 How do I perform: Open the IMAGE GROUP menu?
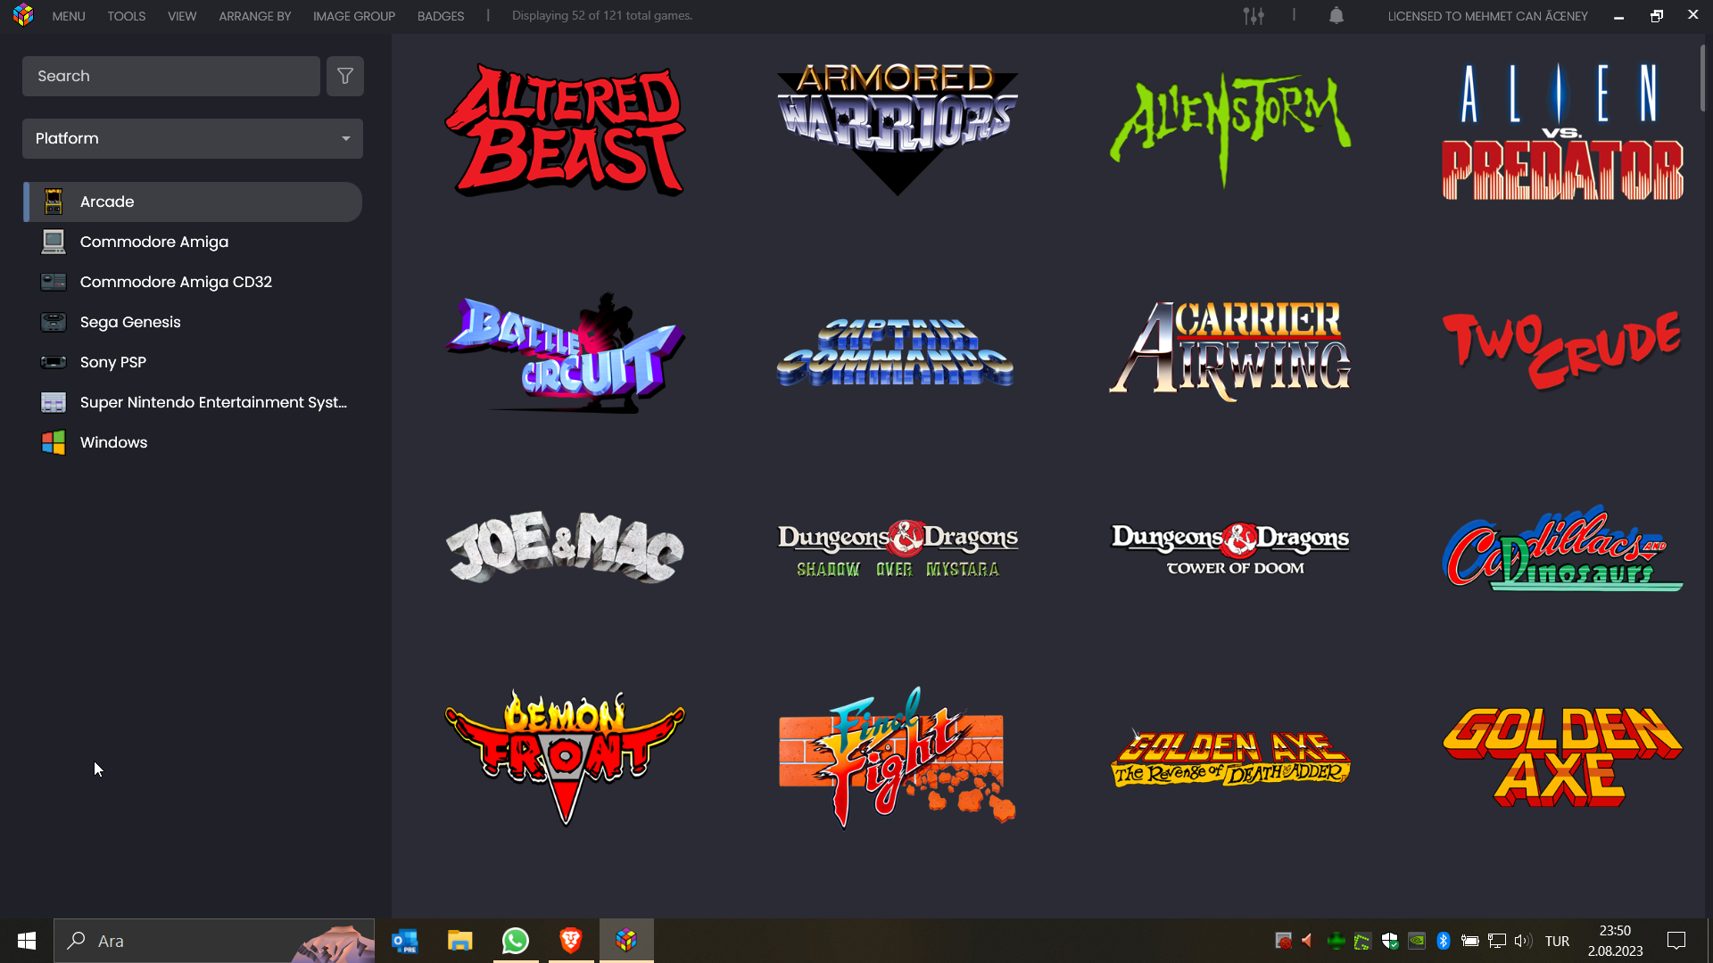[354, 16]
